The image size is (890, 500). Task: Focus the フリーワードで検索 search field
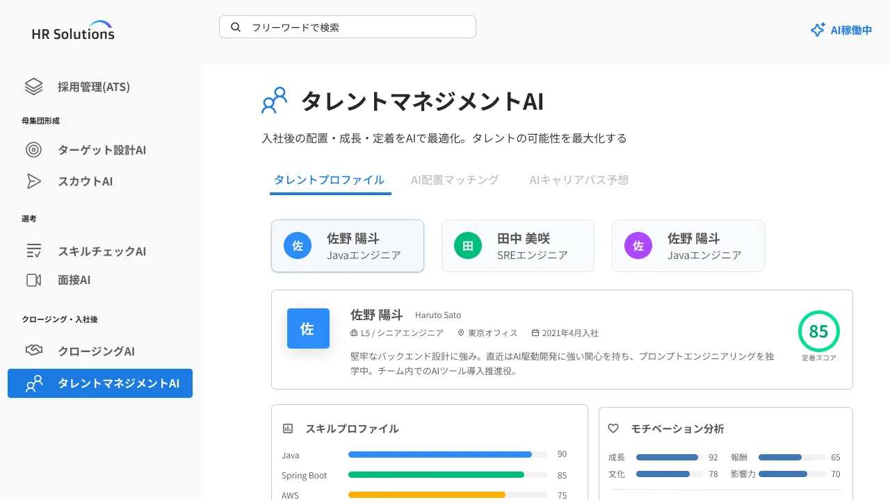pyautogui.click(x=348, y=27)
